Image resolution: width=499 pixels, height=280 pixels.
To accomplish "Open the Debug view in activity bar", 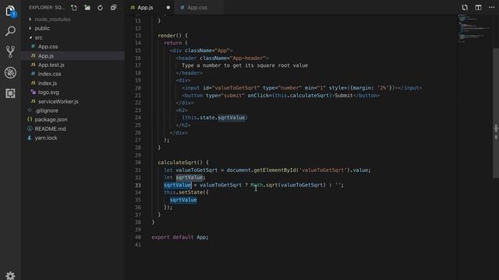I will (x=10, y=72).
